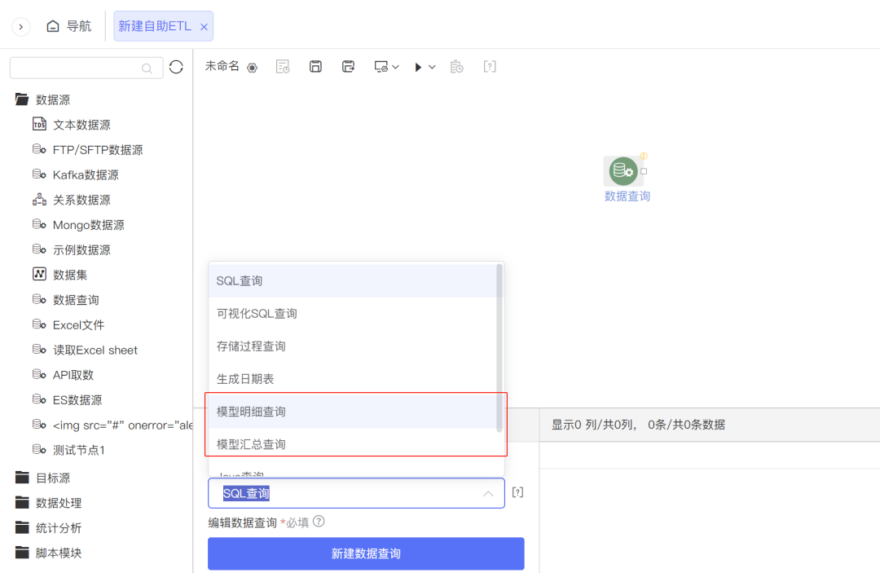This screenshot has width=880, height=573.
Task: Select the 数据查询 node on the canvas
Action: pyautogui.click(x=624, y=171)
